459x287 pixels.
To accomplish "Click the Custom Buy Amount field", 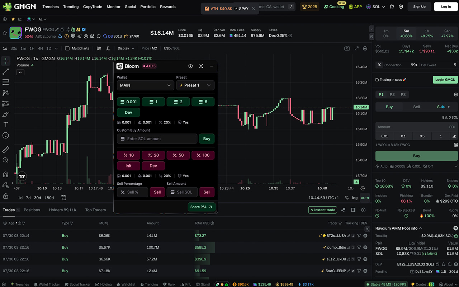I will click(x=157, y=139).
